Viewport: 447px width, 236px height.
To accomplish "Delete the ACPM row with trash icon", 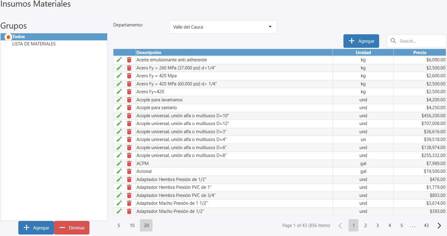I will tap(129, 164).
